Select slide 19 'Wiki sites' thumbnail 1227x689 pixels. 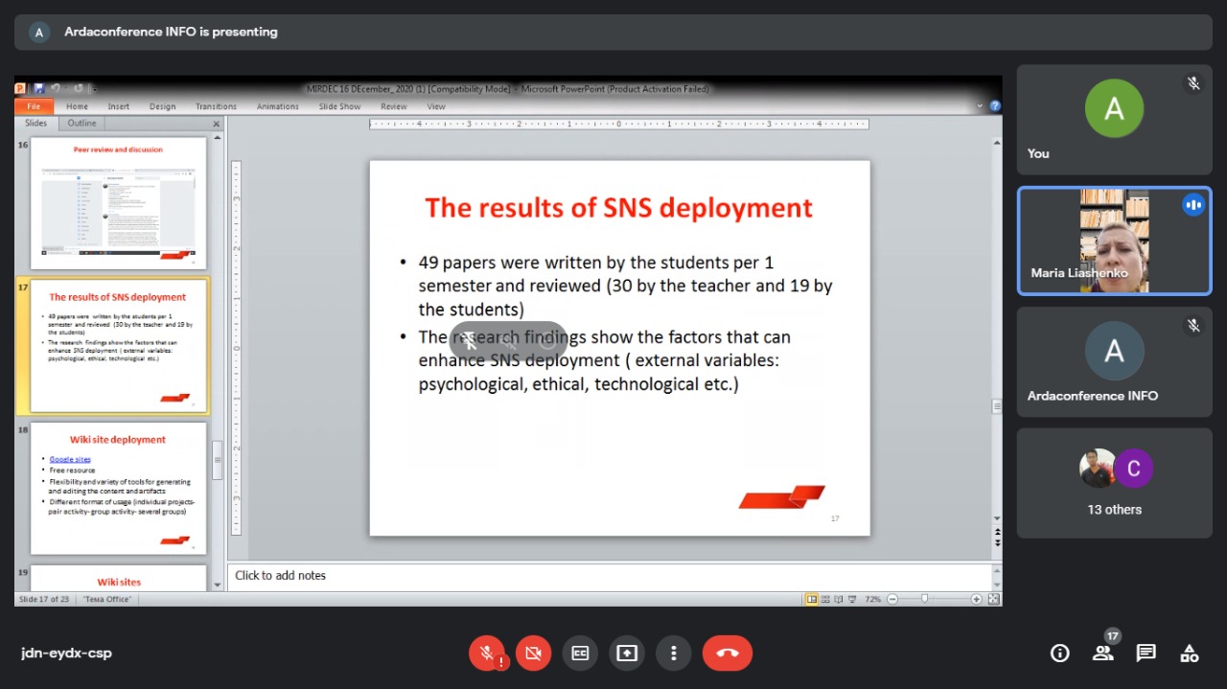point(119,578)
